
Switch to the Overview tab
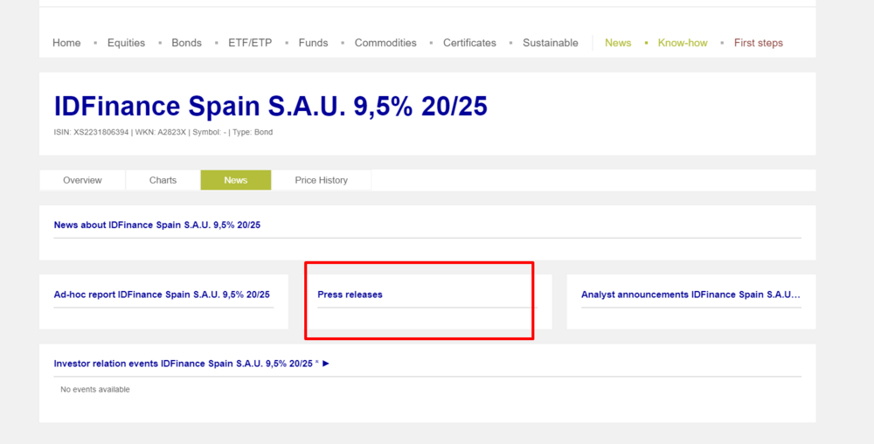pyautogui.click(x=82, y=180)
